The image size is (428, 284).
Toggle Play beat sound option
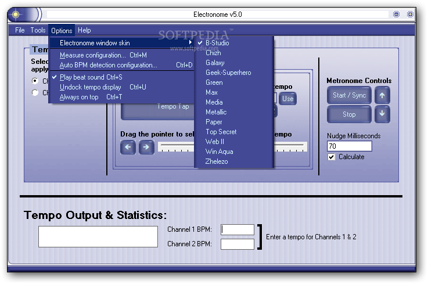pyautogui.click(x=121, y=77)
